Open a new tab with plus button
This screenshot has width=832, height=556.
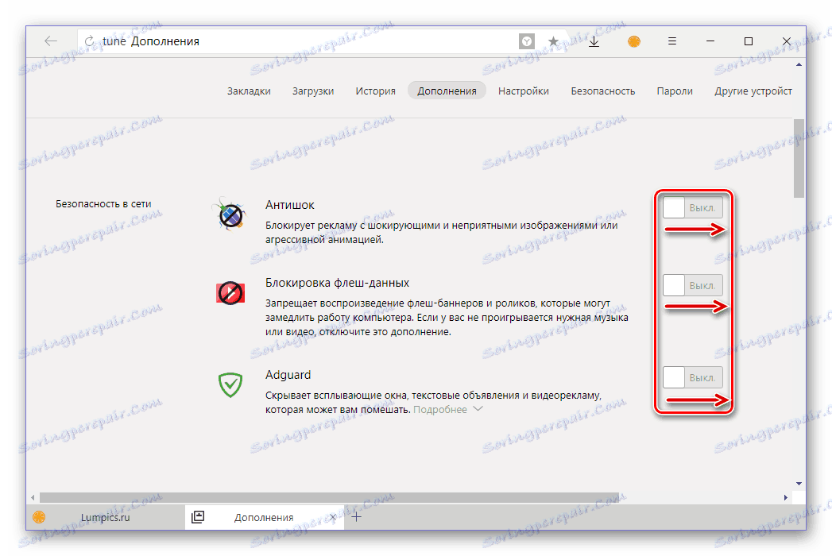[x=357, y=517]
